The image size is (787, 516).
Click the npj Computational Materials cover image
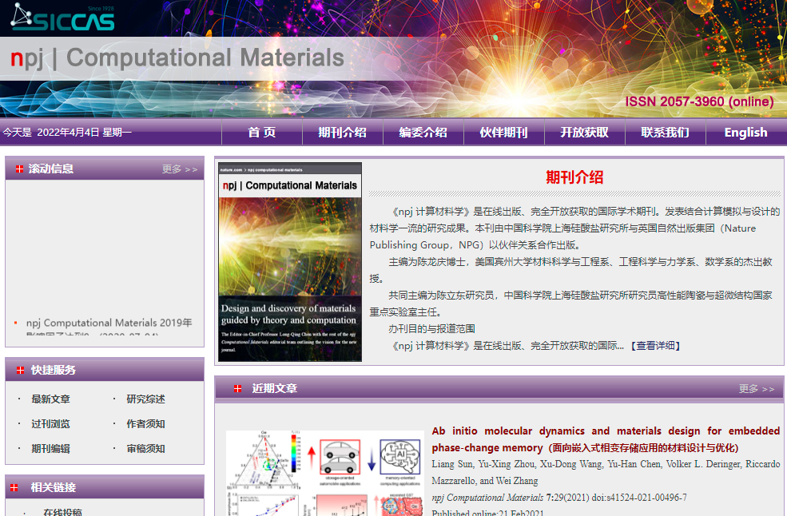click(x=290, y=262)
